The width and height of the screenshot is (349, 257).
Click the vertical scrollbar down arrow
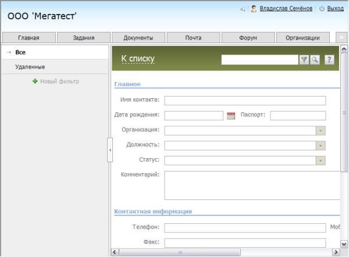[x=344, y=244]
